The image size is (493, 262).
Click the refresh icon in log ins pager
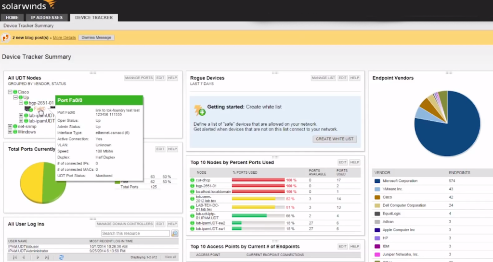click(x=61, y=257)
